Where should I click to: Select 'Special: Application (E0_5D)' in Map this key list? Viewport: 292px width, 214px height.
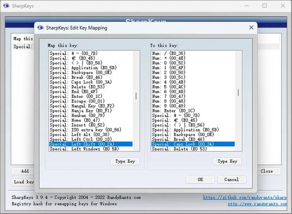coord(91,68)
